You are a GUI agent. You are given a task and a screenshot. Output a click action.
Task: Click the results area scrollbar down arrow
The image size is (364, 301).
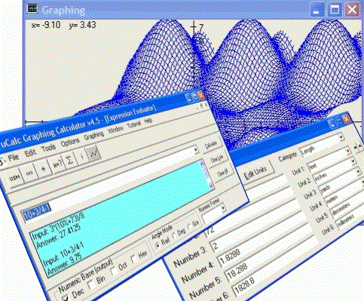[x=210, y=185]
